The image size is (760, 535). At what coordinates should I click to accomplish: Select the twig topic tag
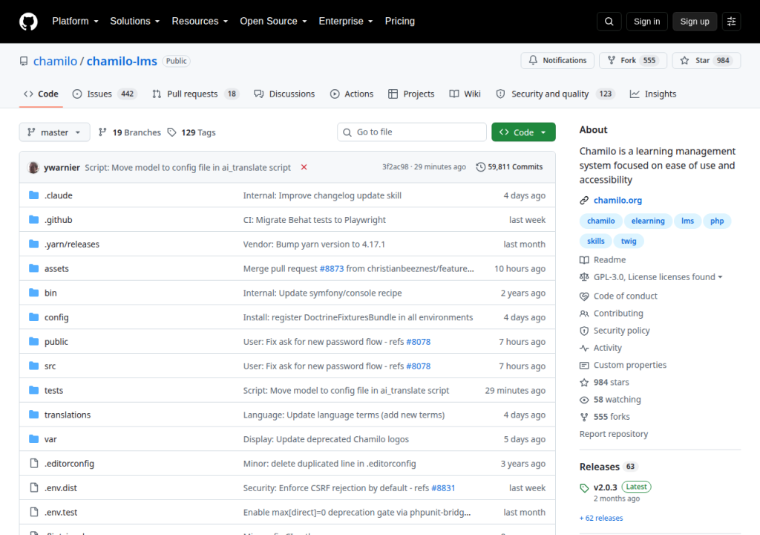click(629, 241)
